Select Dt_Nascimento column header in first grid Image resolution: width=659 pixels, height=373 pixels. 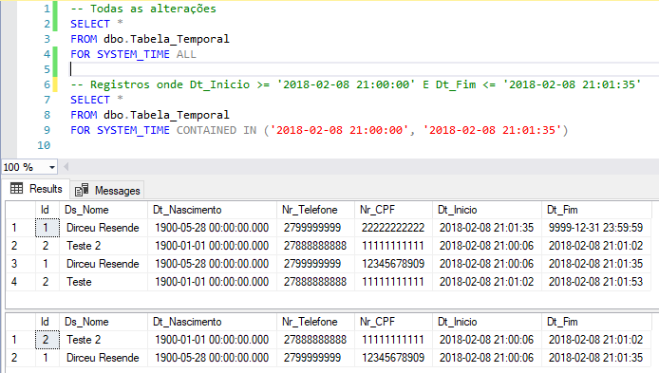click(x=213, y=210)
